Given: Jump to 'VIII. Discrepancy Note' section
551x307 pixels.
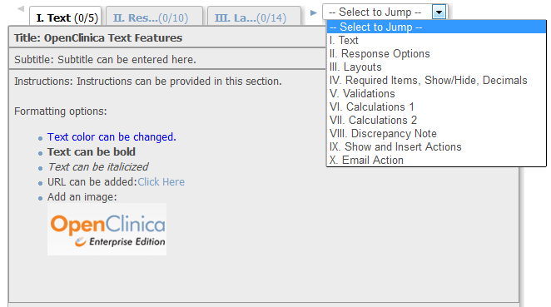Looking at the screenshot, I should coord(436,133).
